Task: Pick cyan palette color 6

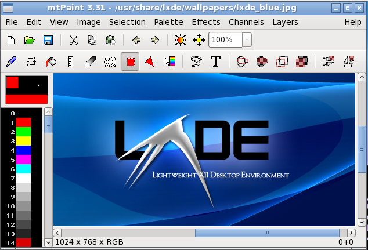Action: point(23,169)
